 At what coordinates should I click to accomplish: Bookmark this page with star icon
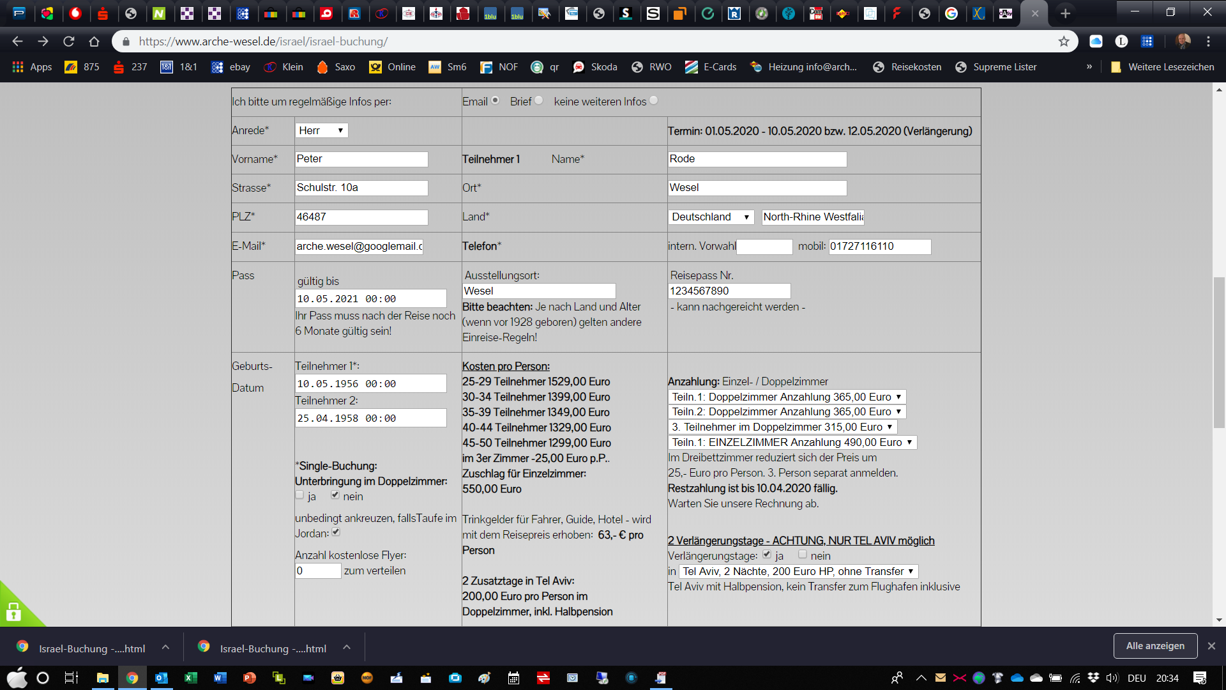point(1064,42)
